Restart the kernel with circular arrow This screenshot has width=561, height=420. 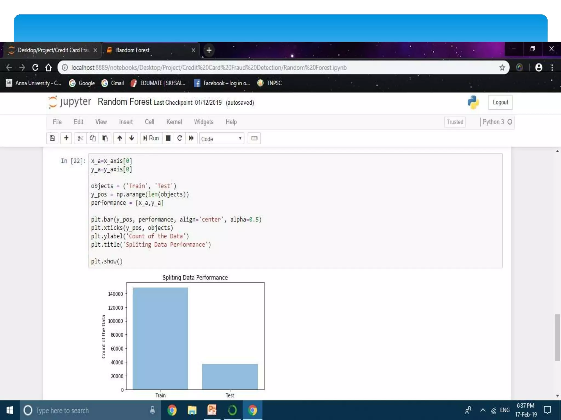point(180,138)
